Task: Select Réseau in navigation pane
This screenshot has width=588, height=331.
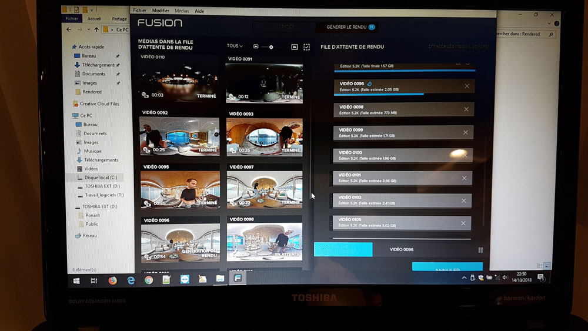Action: 86,236
